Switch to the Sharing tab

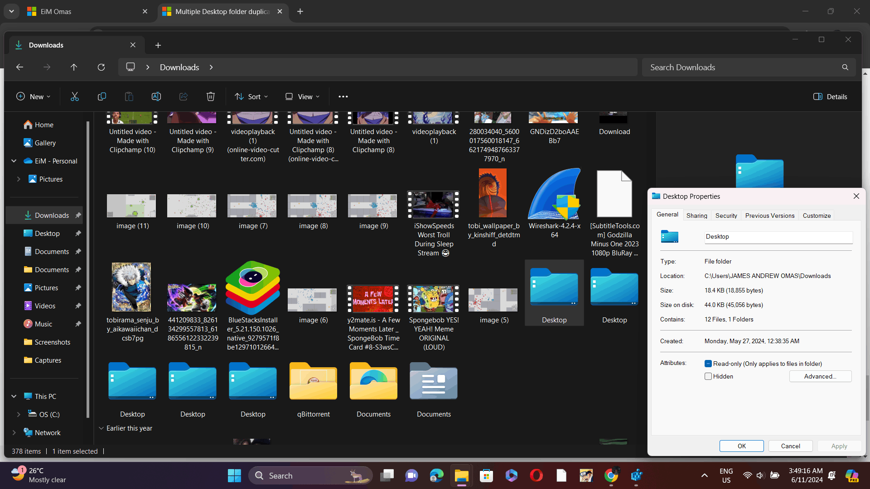click(x=696, y=216)
